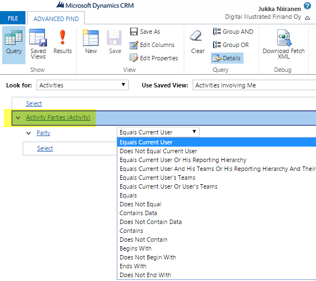
Task: Click the user name Jukka Niiranen
Action: click(279, 9)
